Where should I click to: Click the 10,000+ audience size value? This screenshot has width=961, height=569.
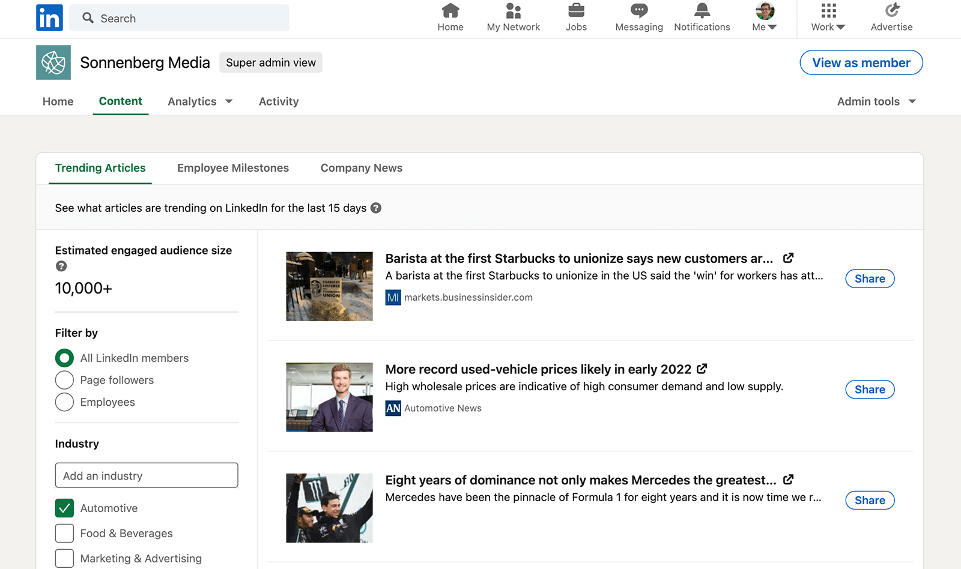pos(83,288)
